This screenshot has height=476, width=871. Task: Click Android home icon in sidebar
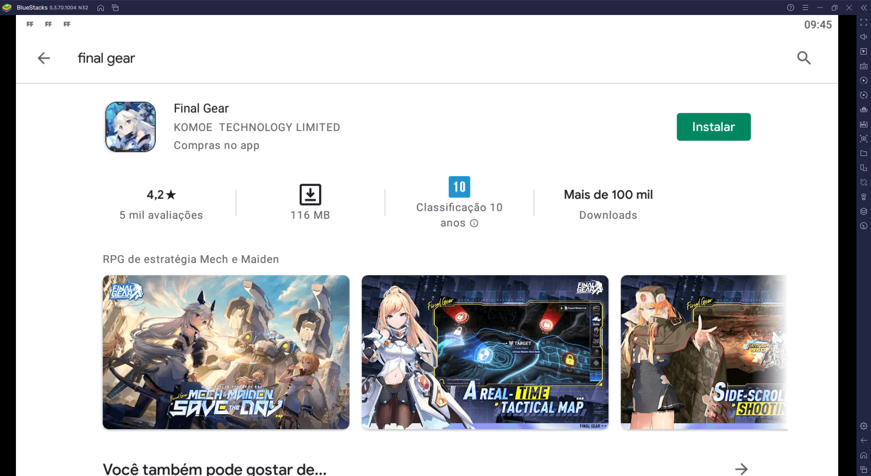(x=864, y=455)
